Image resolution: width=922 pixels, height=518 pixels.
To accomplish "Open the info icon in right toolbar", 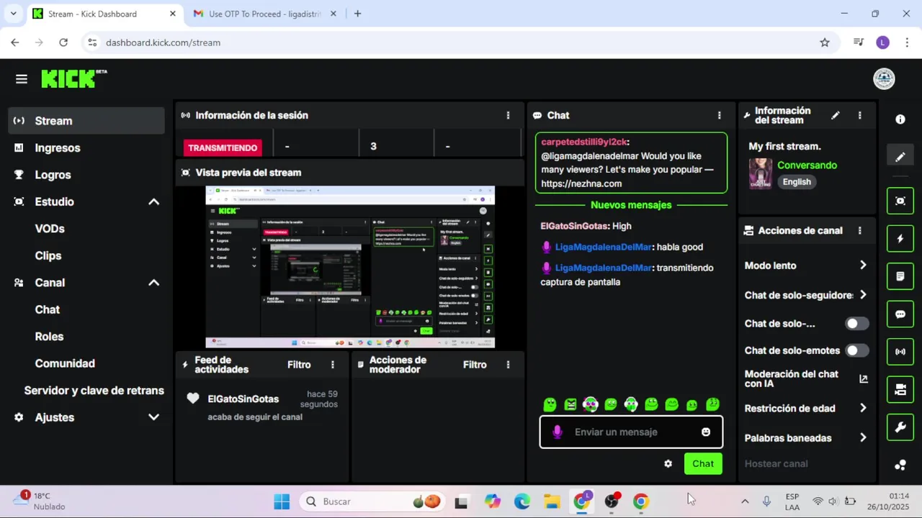I will click(x=900, y=119).
